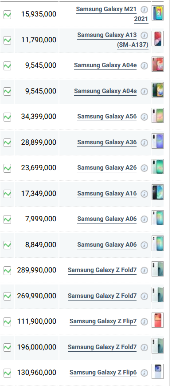The image size is (172, 386).
Task: Click info icon next to Galaxy Z Flip7
Action: click(x=145, y=322)
